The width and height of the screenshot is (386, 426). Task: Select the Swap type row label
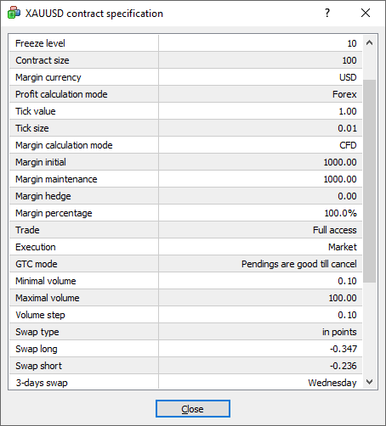(37, 332)
